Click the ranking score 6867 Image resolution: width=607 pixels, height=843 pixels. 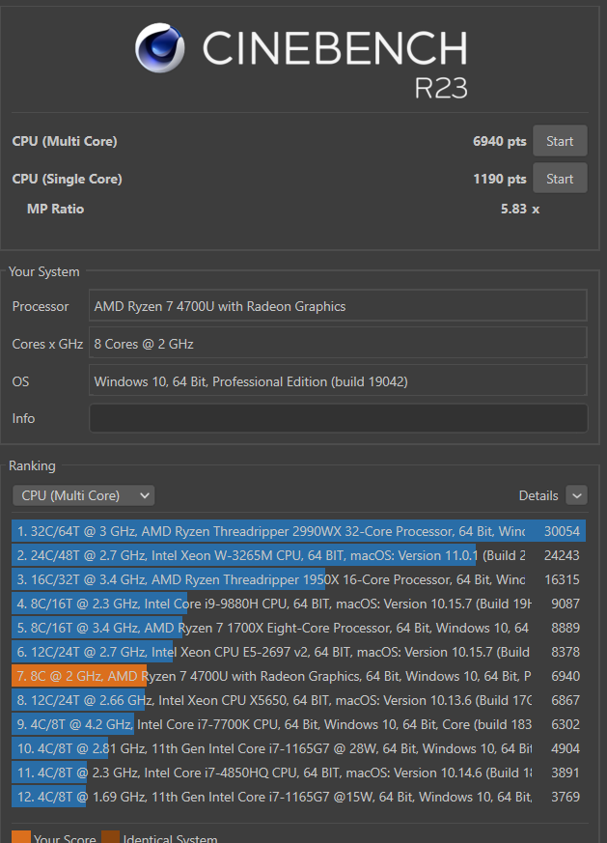pos(566,700)
